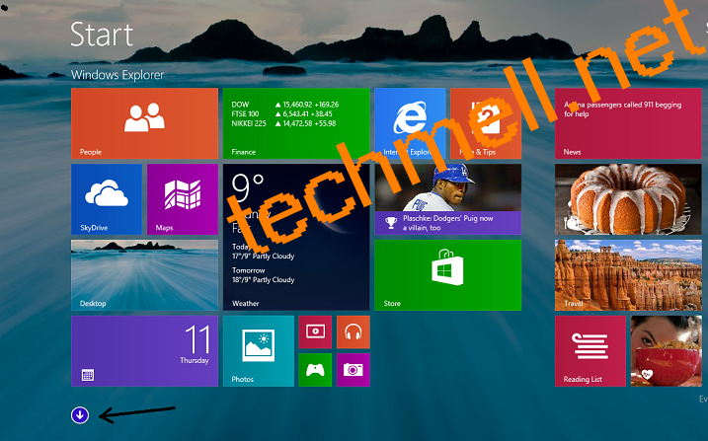Show all apps with down-arrow button
708x441 pixels.
(x=80, y=414)
